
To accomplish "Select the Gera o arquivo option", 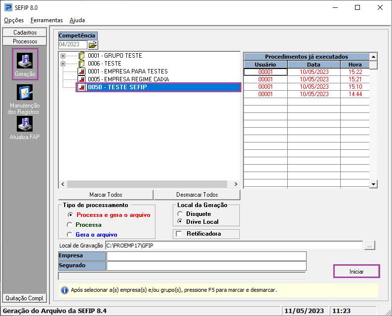I will [70, 234].
